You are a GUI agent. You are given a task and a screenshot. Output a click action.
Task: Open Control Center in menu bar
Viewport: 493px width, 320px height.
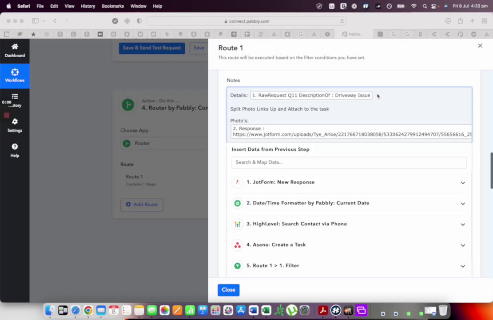pos(435,6)
